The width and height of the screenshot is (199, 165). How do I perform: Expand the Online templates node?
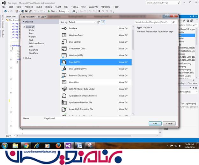coord(23,58)
